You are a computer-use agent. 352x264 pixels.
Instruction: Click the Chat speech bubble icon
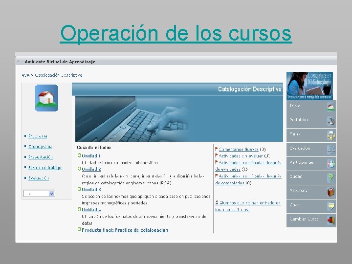331,206
